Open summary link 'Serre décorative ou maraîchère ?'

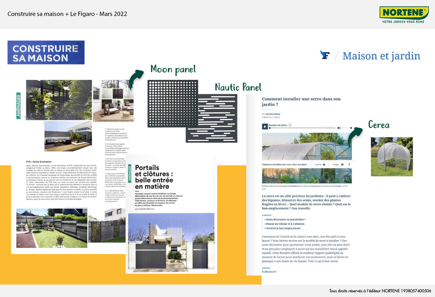[x=286, y=219]
